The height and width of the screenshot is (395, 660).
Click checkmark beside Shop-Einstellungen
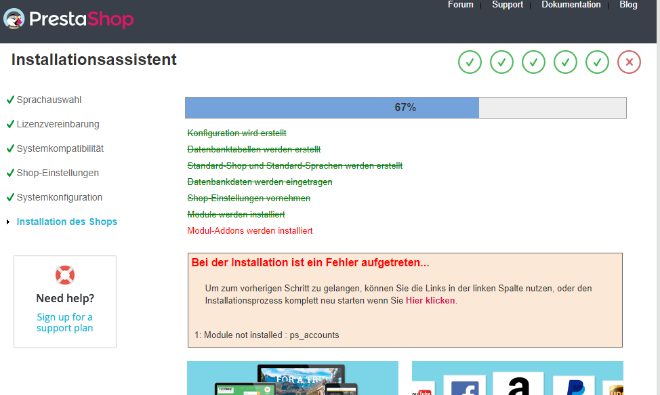point(11,173)
